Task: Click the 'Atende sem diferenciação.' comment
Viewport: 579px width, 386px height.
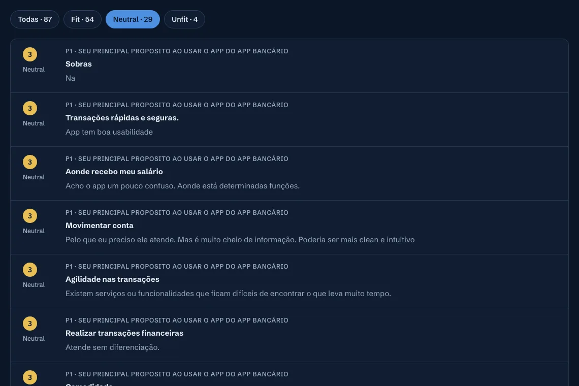Action: pos(112,347)
